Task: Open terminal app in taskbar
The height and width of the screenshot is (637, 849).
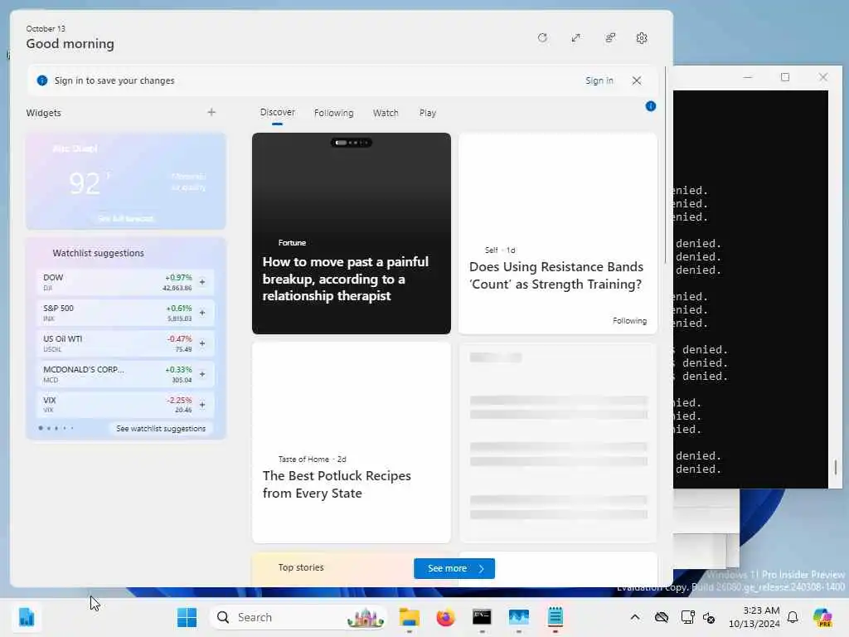Action: click(x=482, y=617)
